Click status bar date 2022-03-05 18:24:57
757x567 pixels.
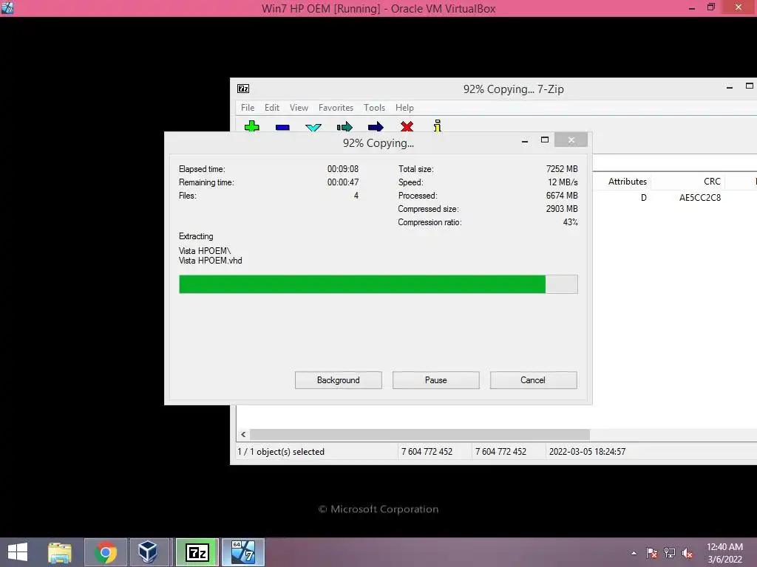pos(587,452)
